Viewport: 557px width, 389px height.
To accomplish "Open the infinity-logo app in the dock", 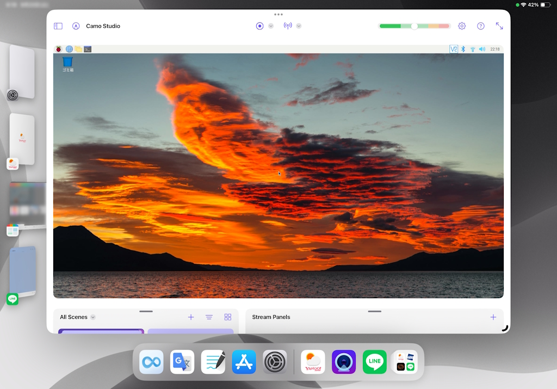I will [x=151, y=362].
